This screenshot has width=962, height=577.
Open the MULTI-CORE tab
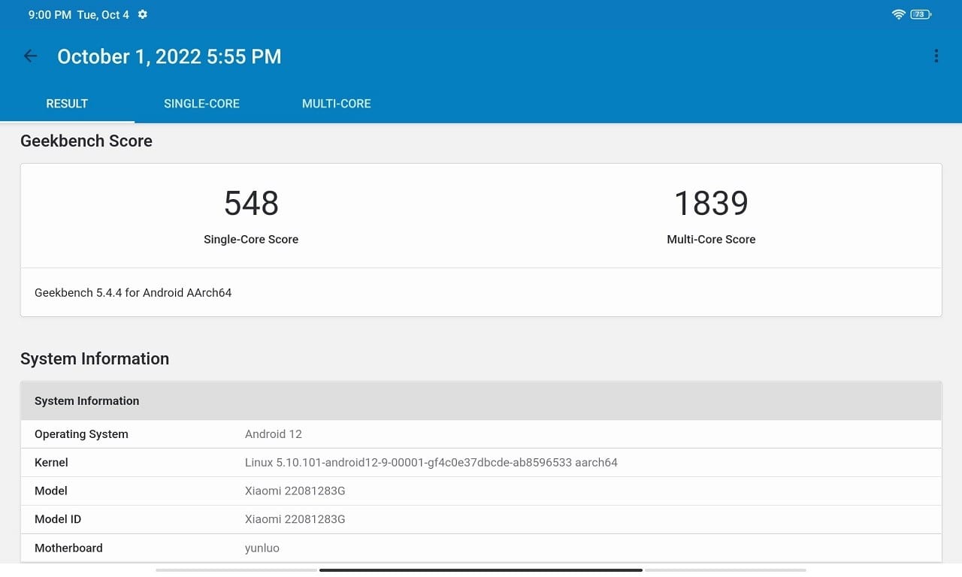coord(336,104)
